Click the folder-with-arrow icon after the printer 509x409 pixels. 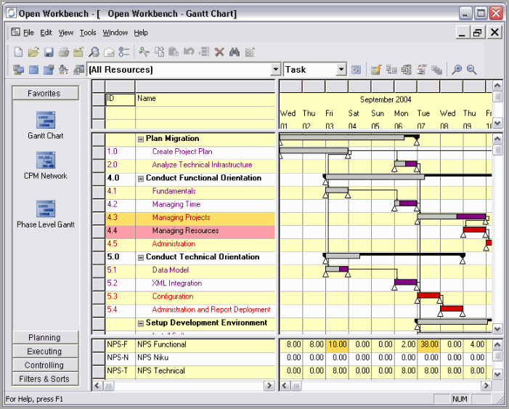tap(79, 52)
